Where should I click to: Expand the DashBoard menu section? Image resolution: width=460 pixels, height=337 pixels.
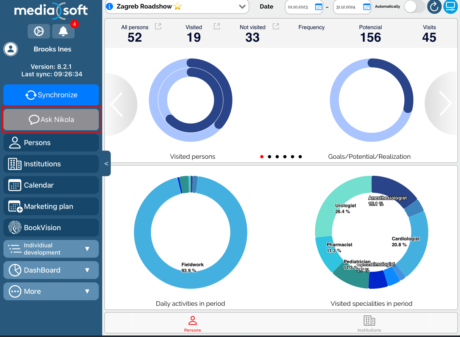point(51,270)
